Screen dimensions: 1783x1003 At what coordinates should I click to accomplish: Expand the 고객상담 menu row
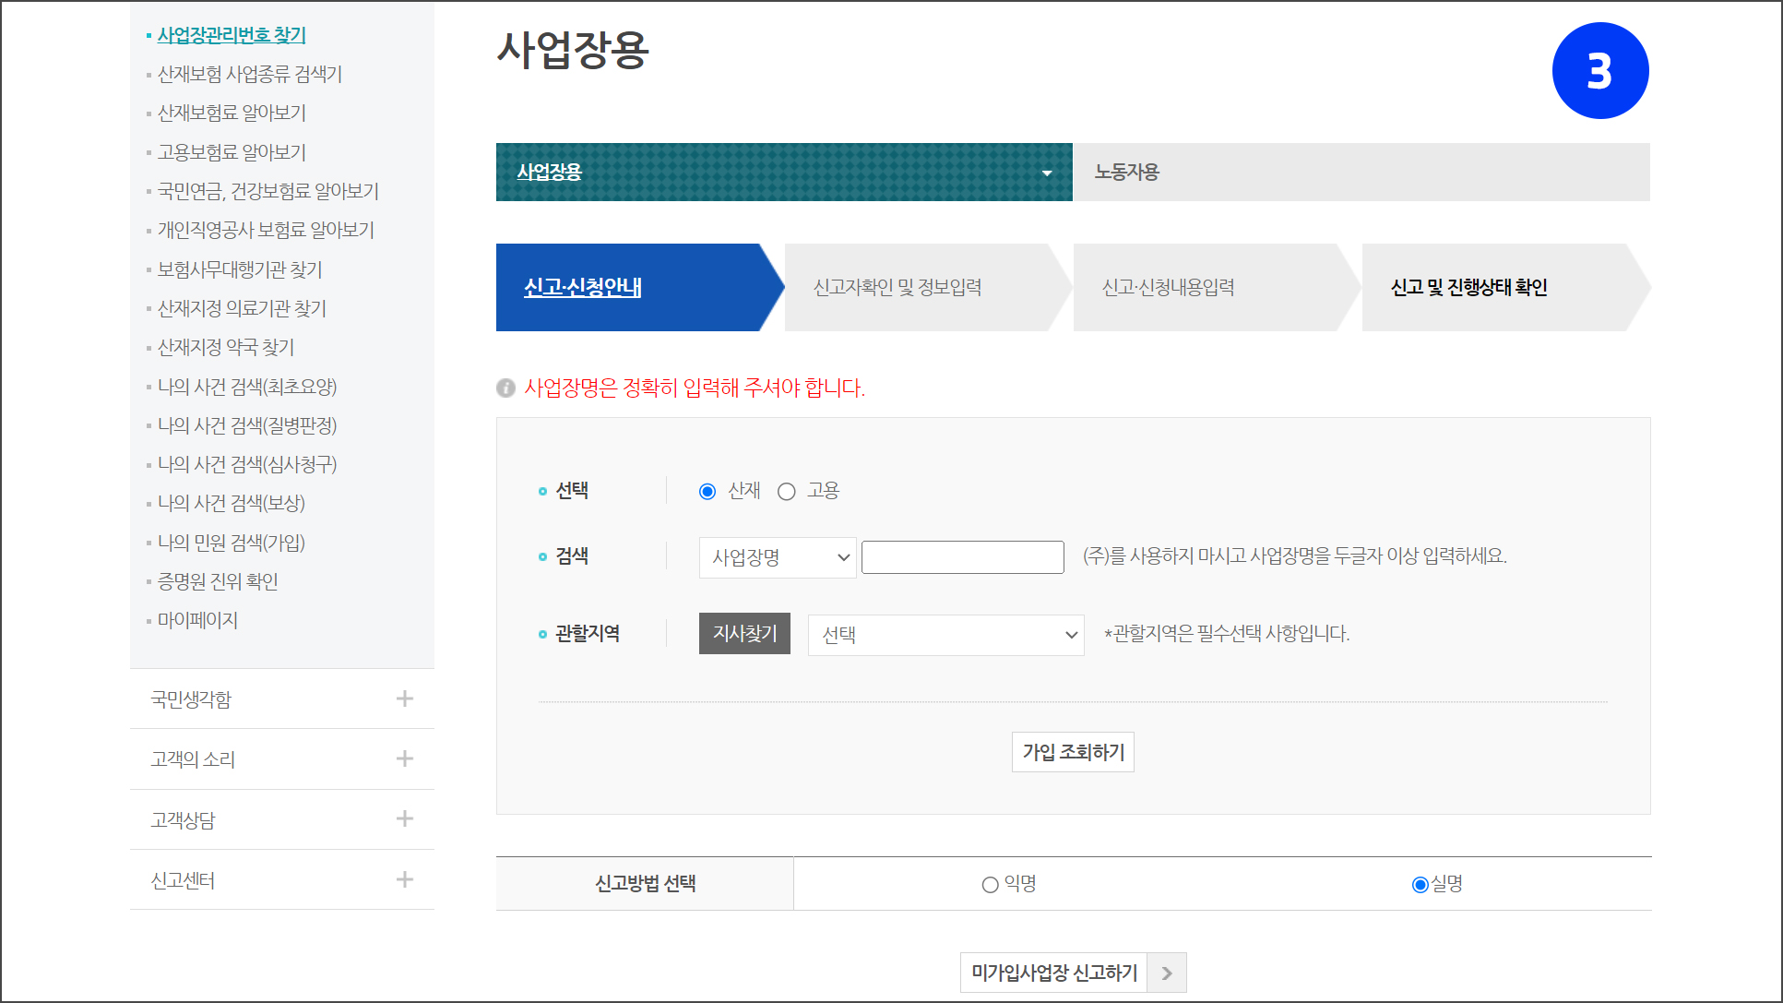(x=282, y=819)
